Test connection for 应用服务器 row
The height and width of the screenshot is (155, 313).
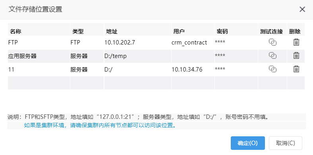click(272, 56)
